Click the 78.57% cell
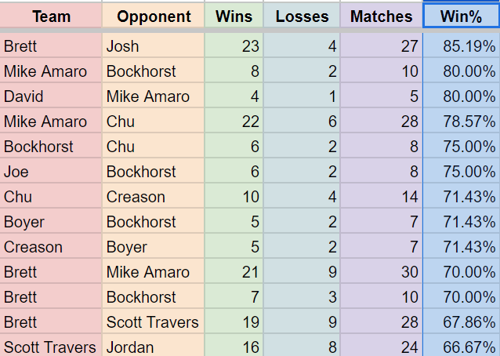The image size is (500, 356). [x=461, y=122]
